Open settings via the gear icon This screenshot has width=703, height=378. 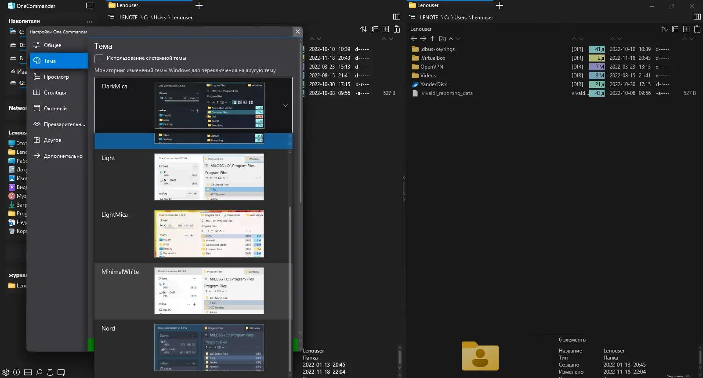(6, 372)
